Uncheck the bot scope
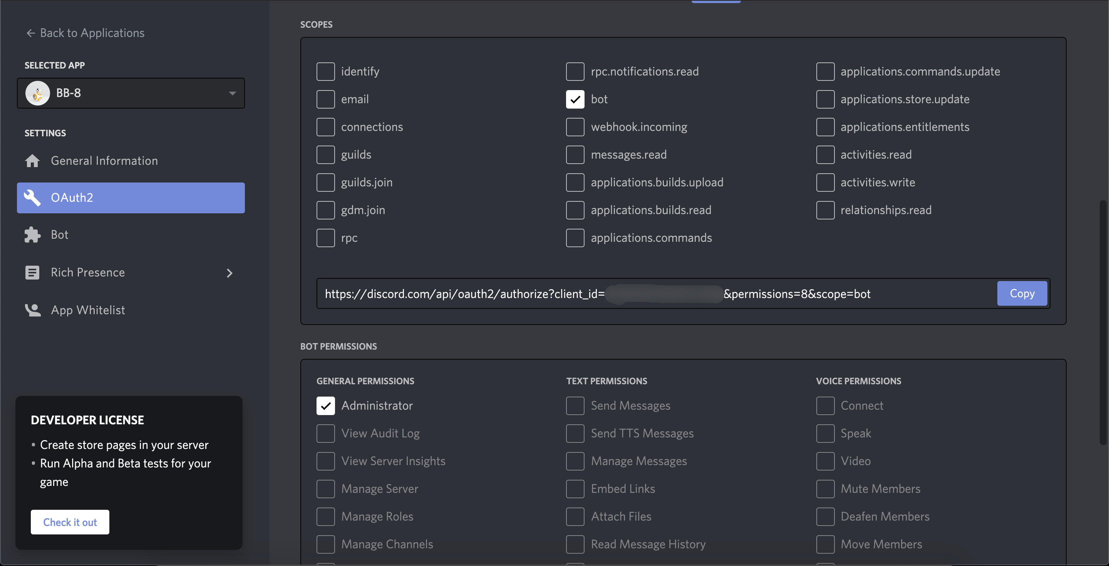This screenshot has height=566, width=1109. [x=575, y=99]
